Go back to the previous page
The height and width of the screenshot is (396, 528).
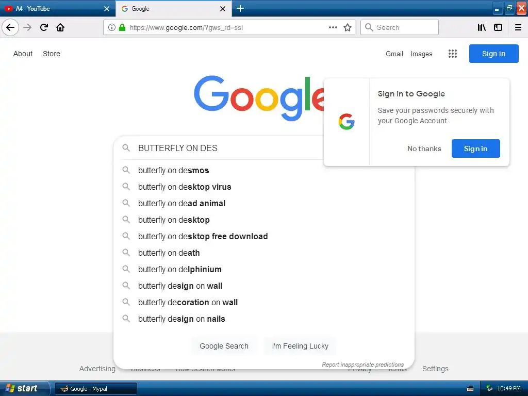point(10,27)
